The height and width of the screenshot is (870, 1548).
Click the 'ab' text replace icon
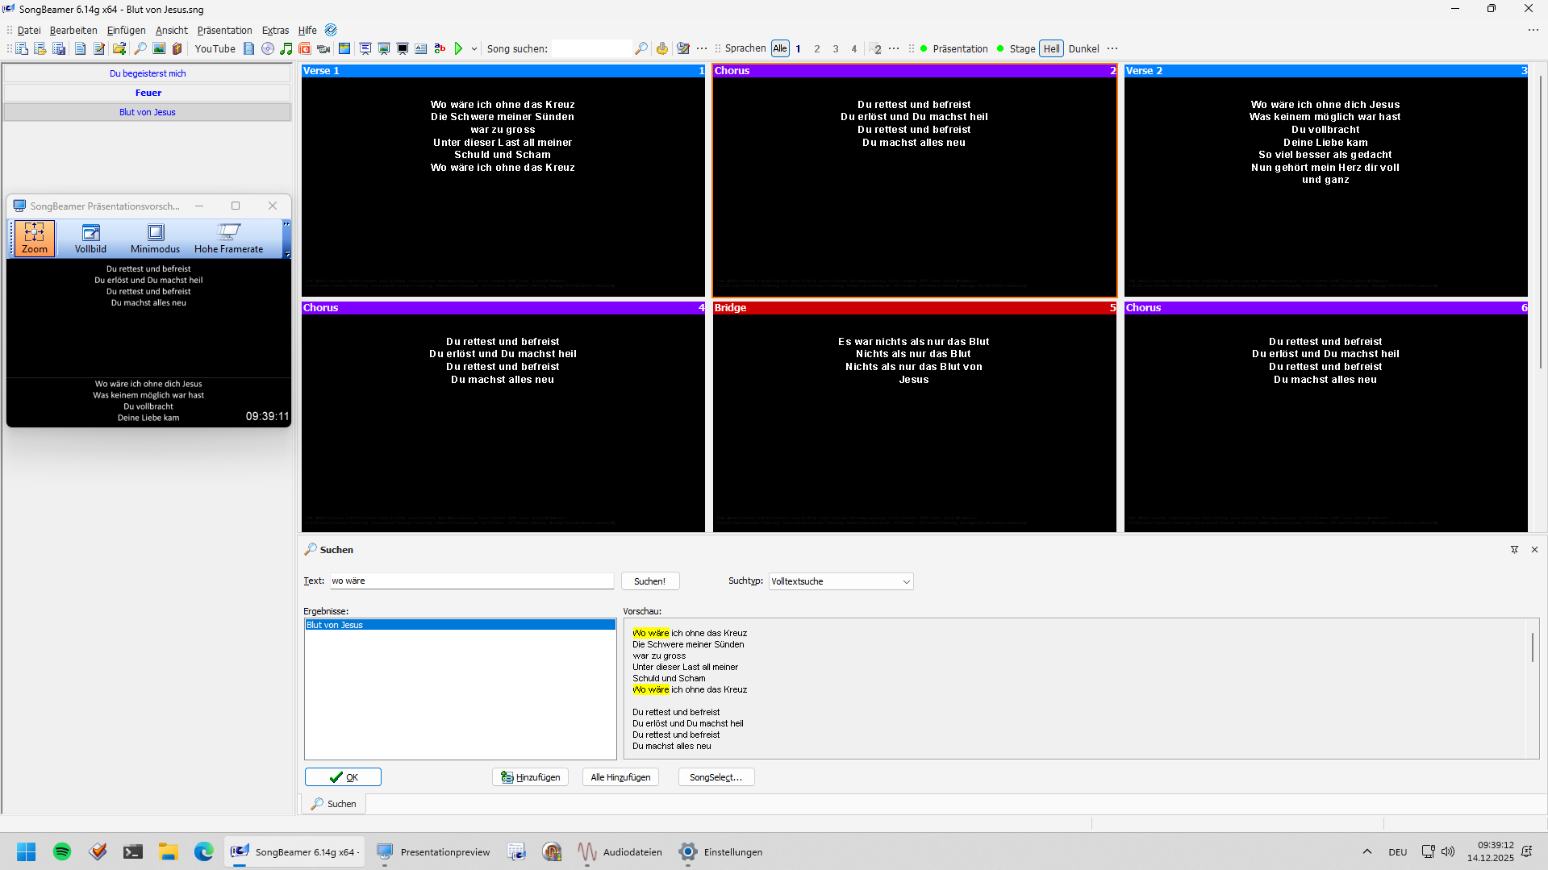click(440, 49)
